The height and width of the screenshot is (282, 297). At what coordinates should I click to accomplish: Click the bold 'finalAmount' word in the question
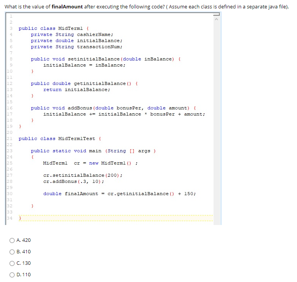67,7
